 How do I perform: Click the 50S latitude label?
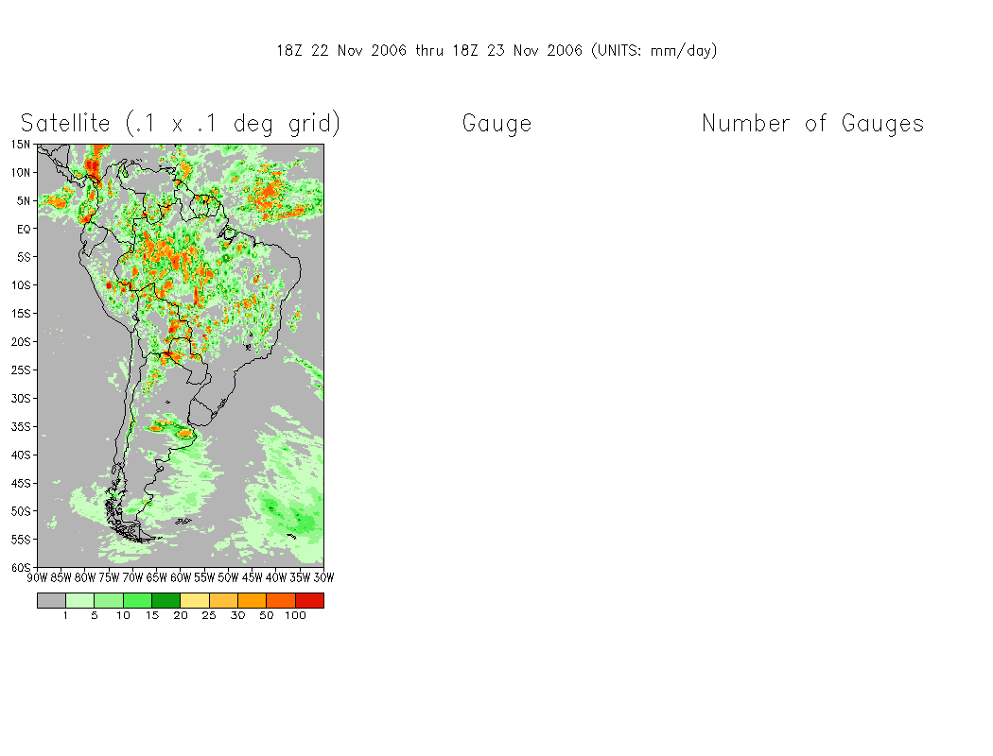[x=21, y=511]
